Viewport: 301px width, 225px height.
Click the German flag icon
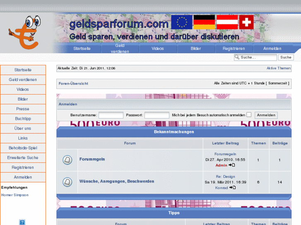coord(204,22)
